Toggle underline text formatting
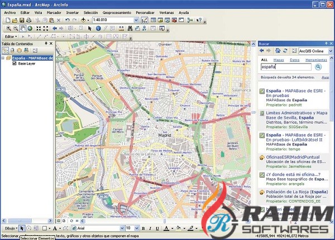Image resolution: width=335 pixels, height=240 pixels. click(x=157, y=228)
